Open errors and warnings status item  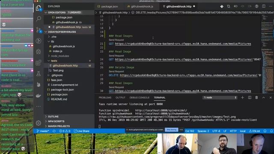click(65, 131)
